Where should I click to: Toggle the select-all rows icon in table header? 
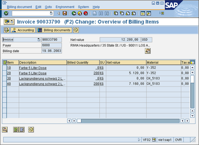[x=5, y=62]
